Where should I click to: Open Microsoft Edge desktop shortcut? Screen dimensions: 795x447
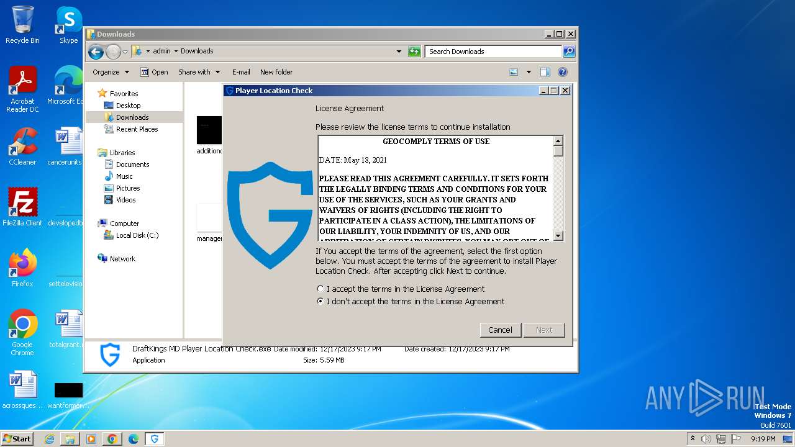(65, 86)
